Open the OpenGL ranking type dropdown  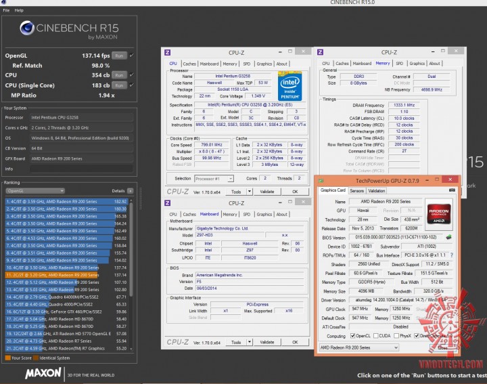pos(35,191)
